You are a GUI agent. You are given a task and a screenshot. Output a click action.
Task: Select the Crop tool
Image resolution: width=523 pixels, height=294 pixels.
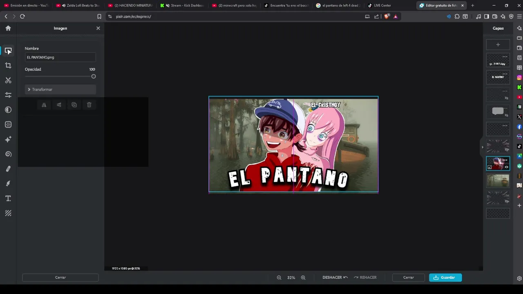click(8, 65)
